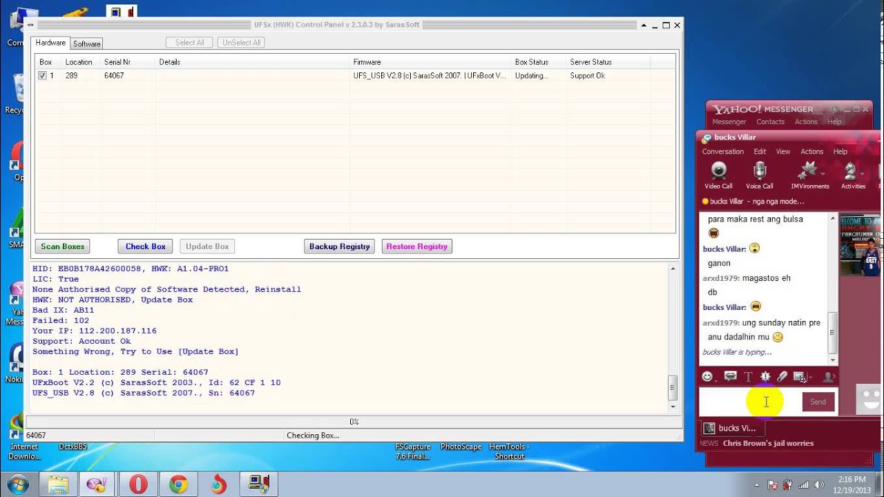Open Windows Explorer from taskbar
The height and width of the screenshot is (497, 884).
click(58, 485)
